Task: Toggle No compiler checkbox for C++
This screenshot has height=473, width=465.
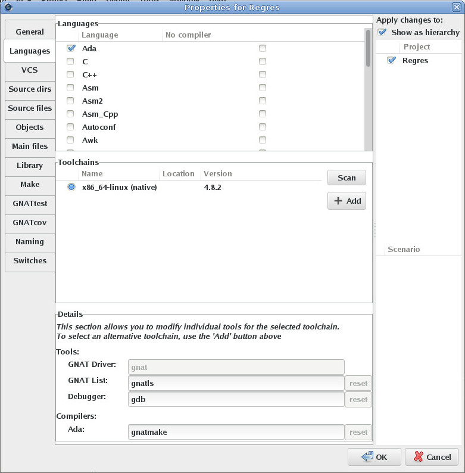Action: tap(263, 74)
